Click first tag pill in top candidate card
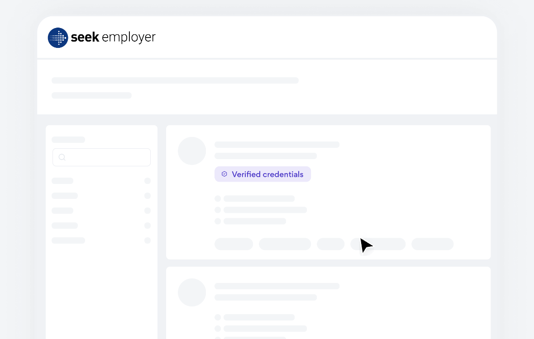This screenshot has width=534, height=339. (x=234, y=244)
